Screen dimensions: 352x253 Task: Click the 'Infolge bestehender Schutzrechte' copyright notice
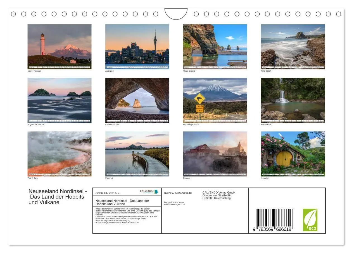pos(128,216)
